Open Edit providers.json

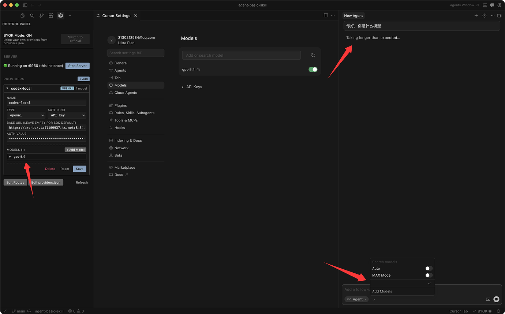tap(46, 182)
